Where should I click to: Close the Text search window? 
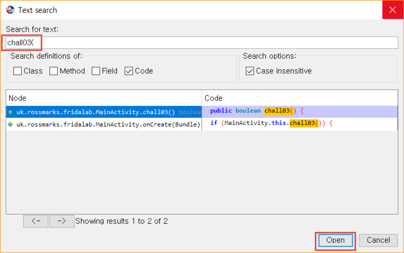tap(393, 10)
